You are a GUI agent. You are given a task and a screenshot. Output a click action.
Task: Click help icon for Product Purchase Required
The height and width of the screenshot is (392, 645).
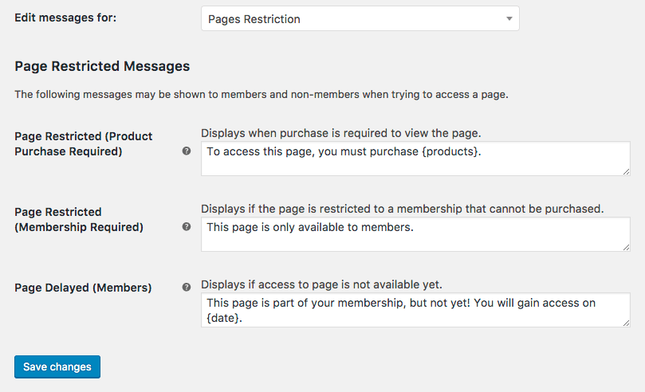pyautogui.click(x=187, y=151)
